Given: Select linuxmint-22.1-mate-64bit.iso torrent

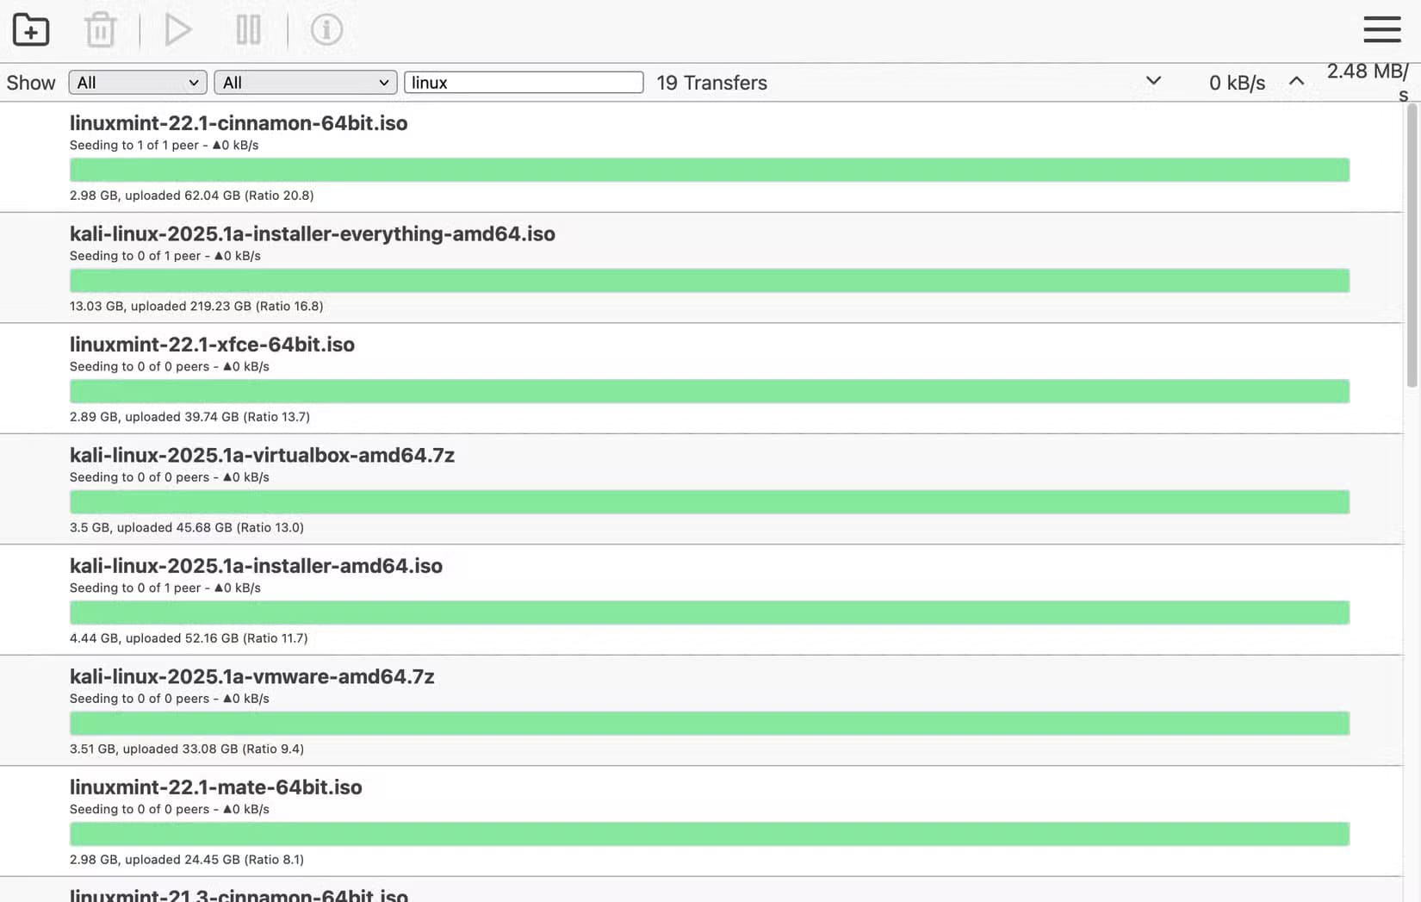Looking at the screenshot, I should (x=701, y=822).
